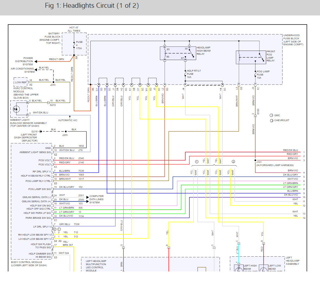Screen dimensions: 320x282
Task: Select the "AMBIENT LIGHT/ SUNLOAD SENSOR ASSEMBLY" label
Action: coord(28,122)
